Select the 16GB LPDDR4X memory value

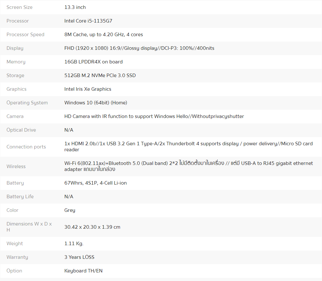[94, 62]
